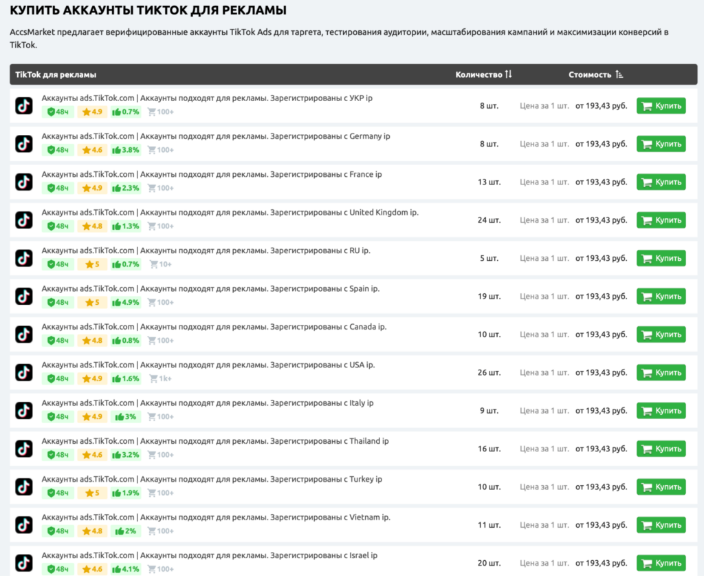This screenshot has height=576, width=704.
Task: Buy the УКР ip accounts
Action: pyautogui.click(x=661, y=106)
